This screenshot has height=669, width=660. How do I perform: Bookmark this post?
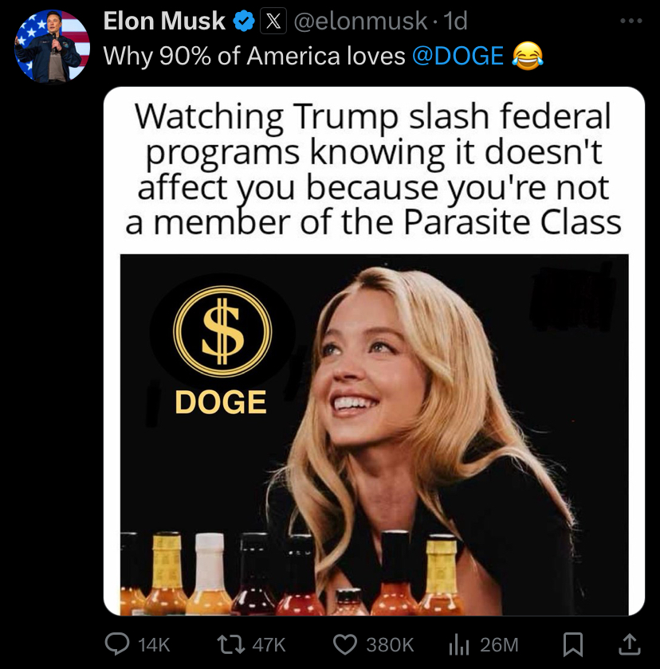coord(573,644)
